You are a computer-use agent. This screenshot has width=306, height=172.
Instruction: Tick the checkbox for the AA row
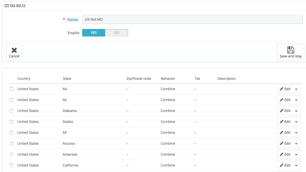point(11,89)
